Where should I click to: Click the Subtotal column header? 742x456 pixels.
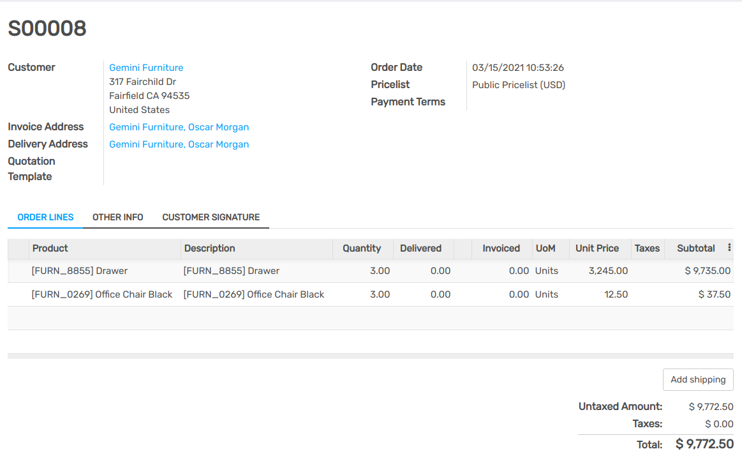[x=696, y=248]
